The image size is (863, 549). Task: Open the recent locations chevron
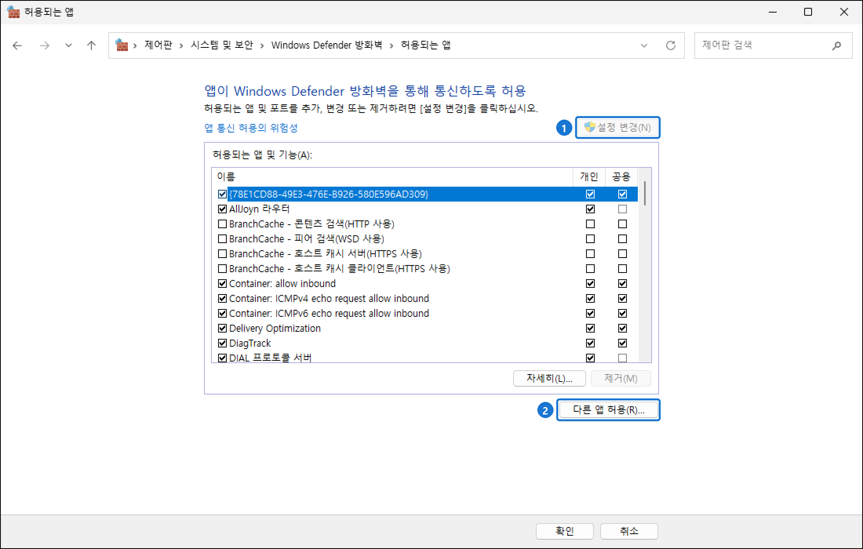(69, 45)
